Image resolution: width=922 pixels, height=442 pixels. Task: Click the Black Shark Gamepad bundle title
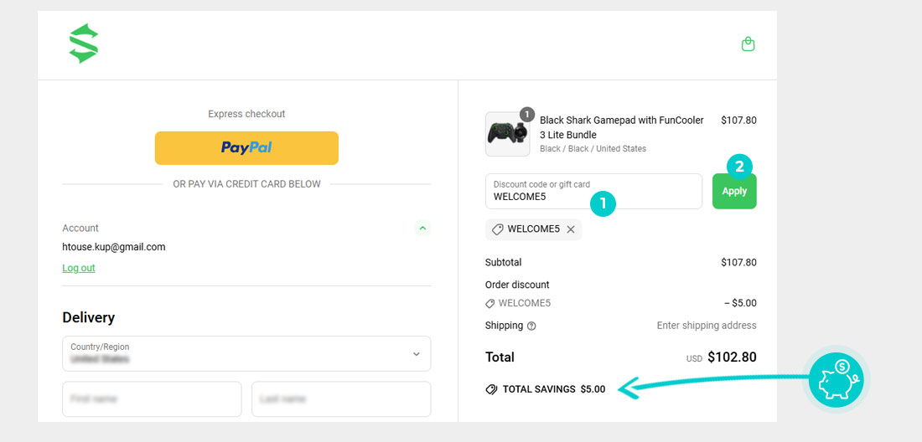[622, 127]
